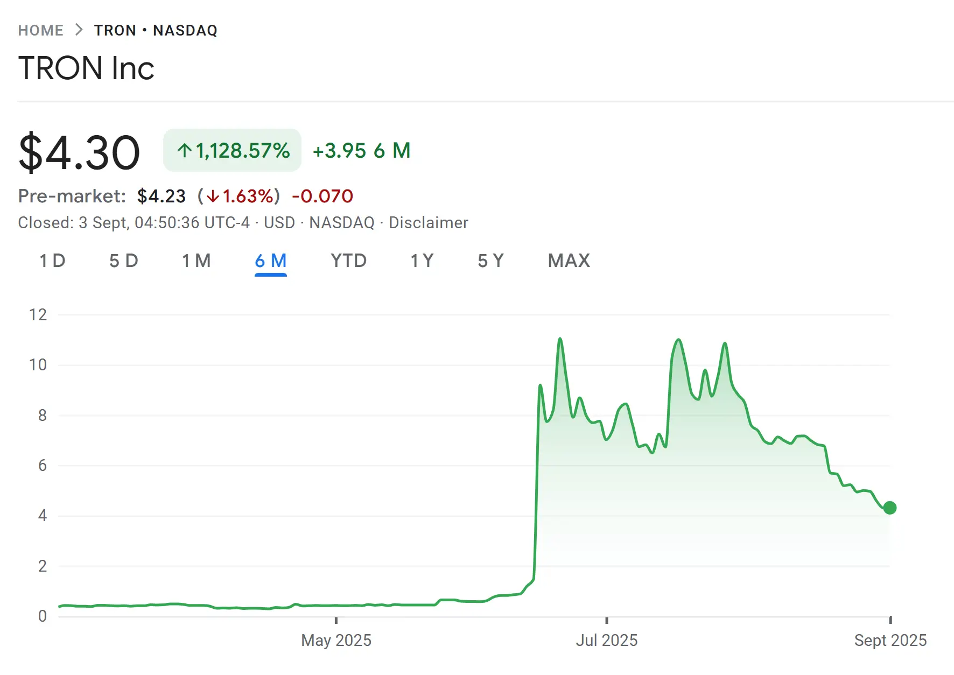Switch to the MAX range tab
954x675 pixels.
[x=569, y=261]
